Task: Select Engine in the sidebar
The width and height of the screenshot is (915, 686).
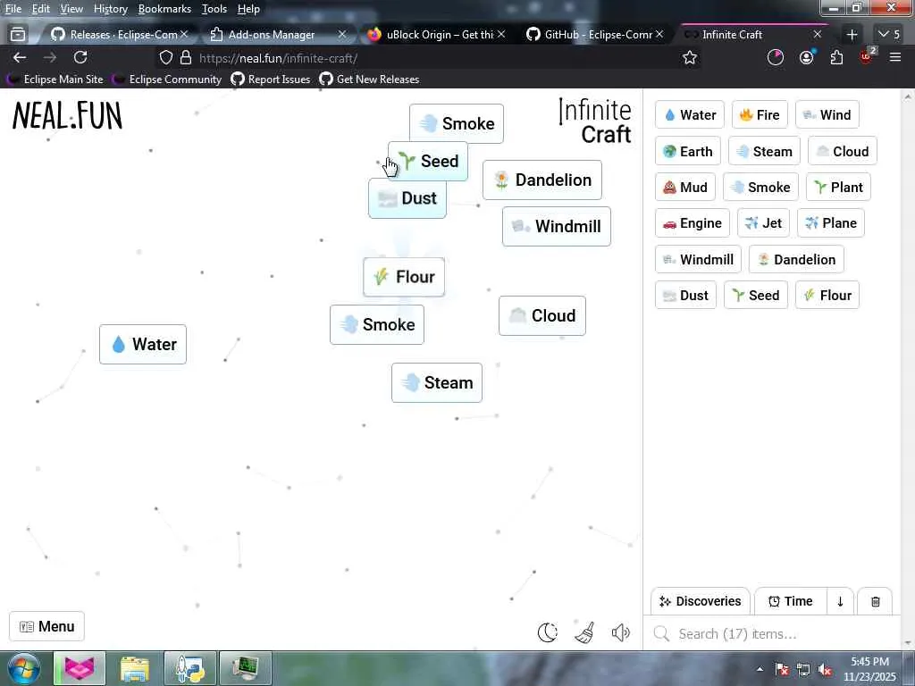Action: click(693, 223)
